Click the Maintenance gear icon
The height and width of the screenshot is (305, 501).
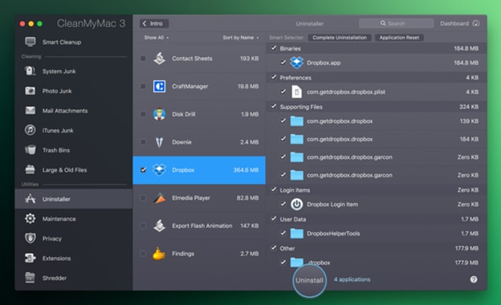pyautogui.click(x=31, y=219)
